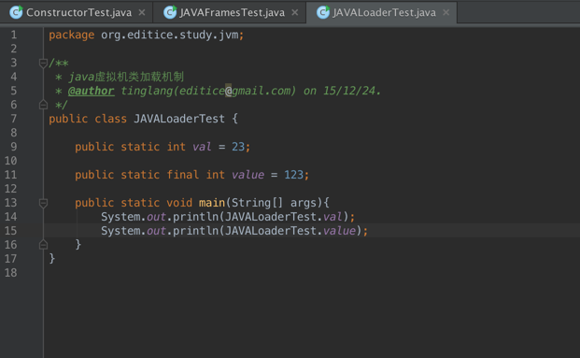Collapse the main method fold marker
580x358 pixels.
click(43, 203)
